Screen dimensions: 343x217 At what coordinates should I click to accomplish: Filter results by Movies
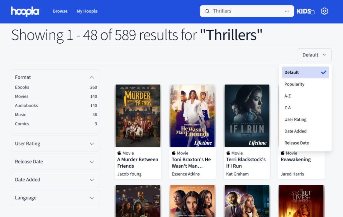tap(21, 96)
